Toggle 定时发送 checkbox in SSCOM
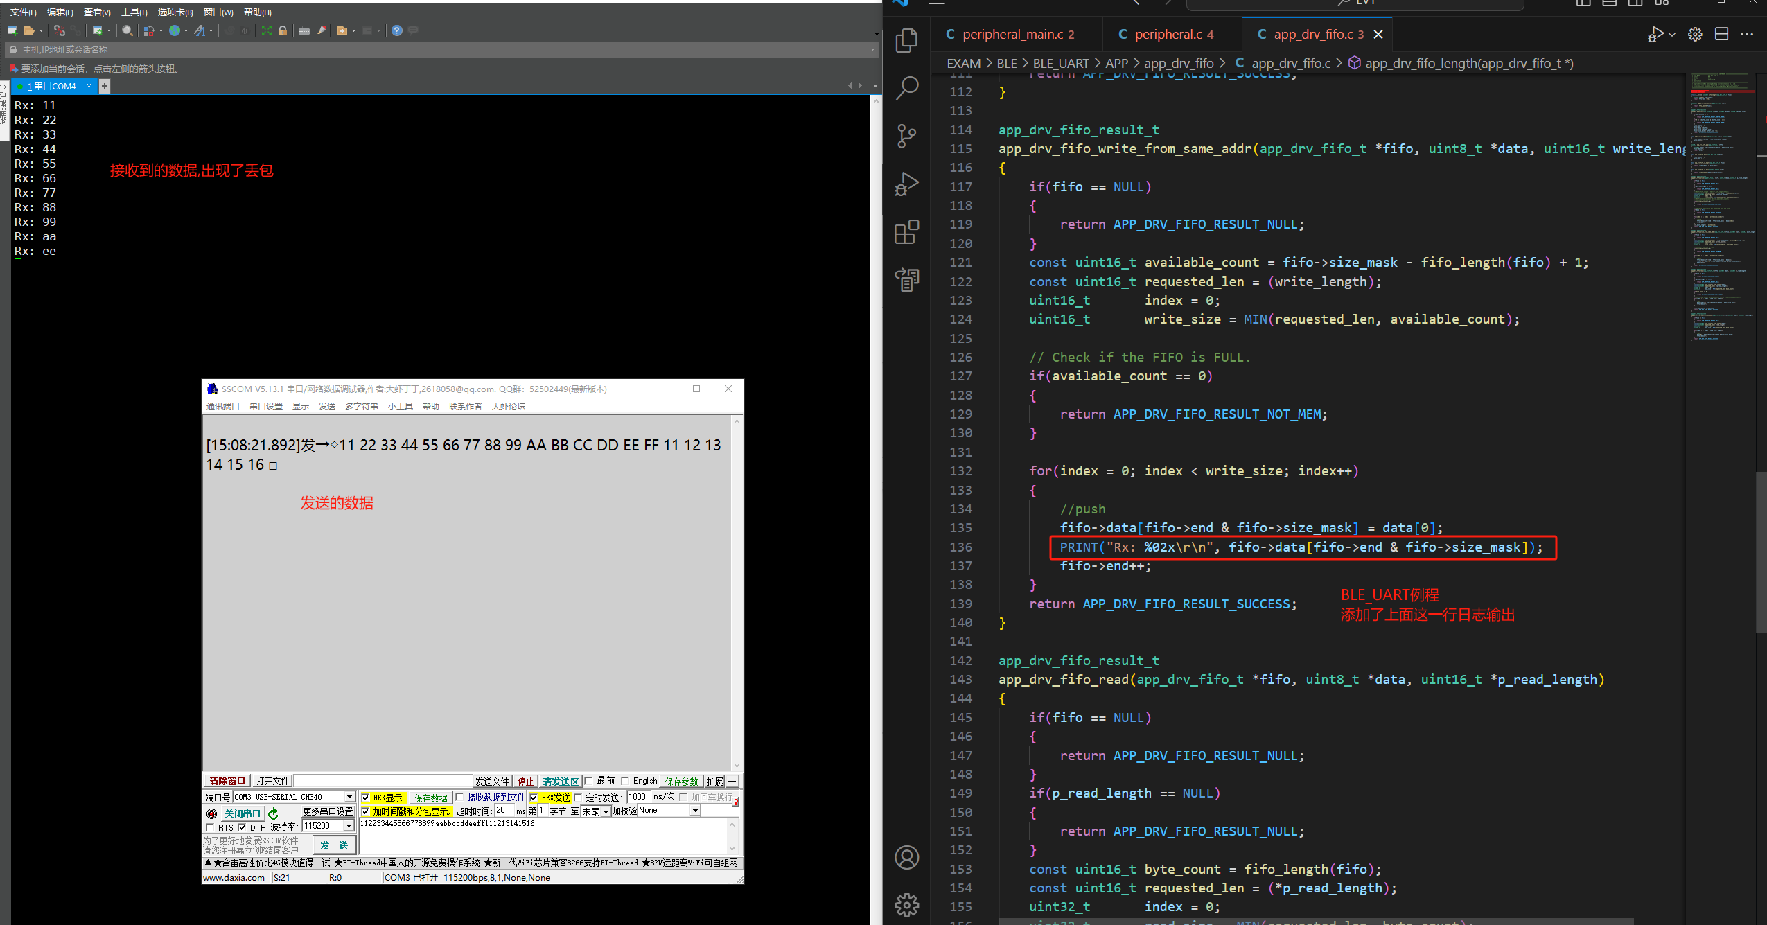1767x925 pixels. pos(578,798)
